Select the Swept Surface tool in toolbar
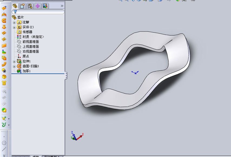The height and width of the screenshot is (157, 231). (4, 21)
